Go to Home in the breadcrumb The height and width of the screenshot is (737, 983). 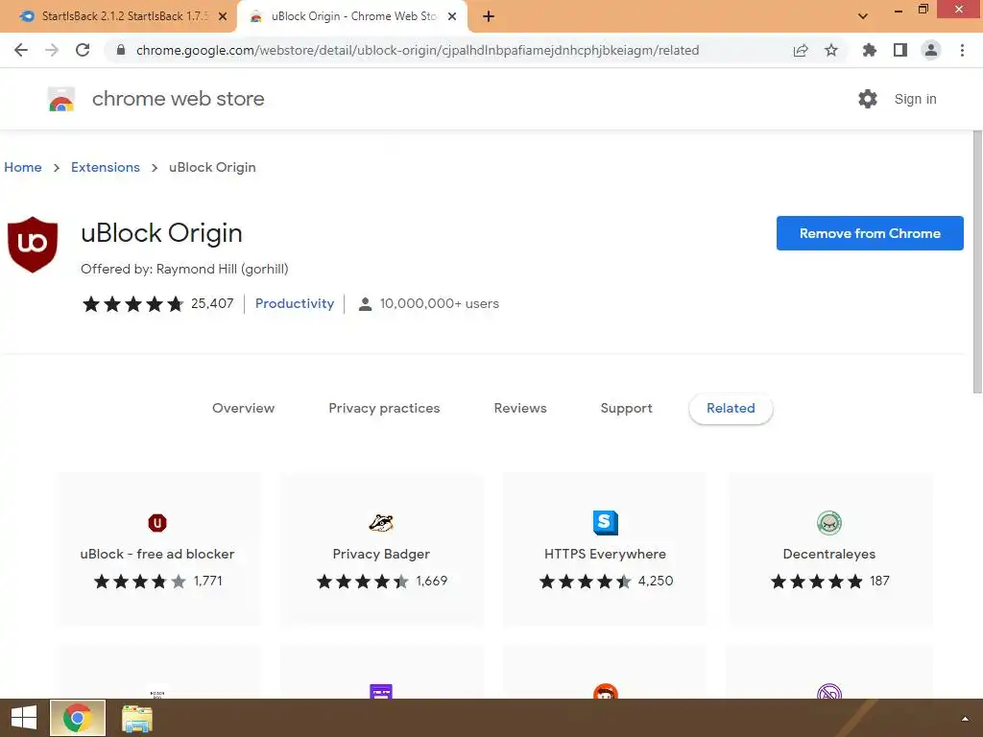pos(23,167)
